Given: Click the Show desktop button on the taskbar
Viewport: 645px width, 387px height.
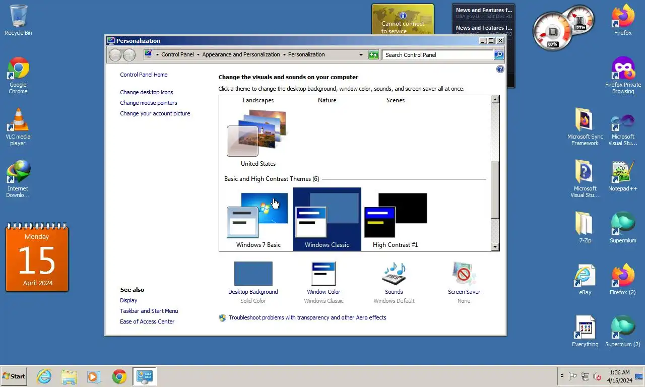Looking at the screenshot, I should coord(639,376).
